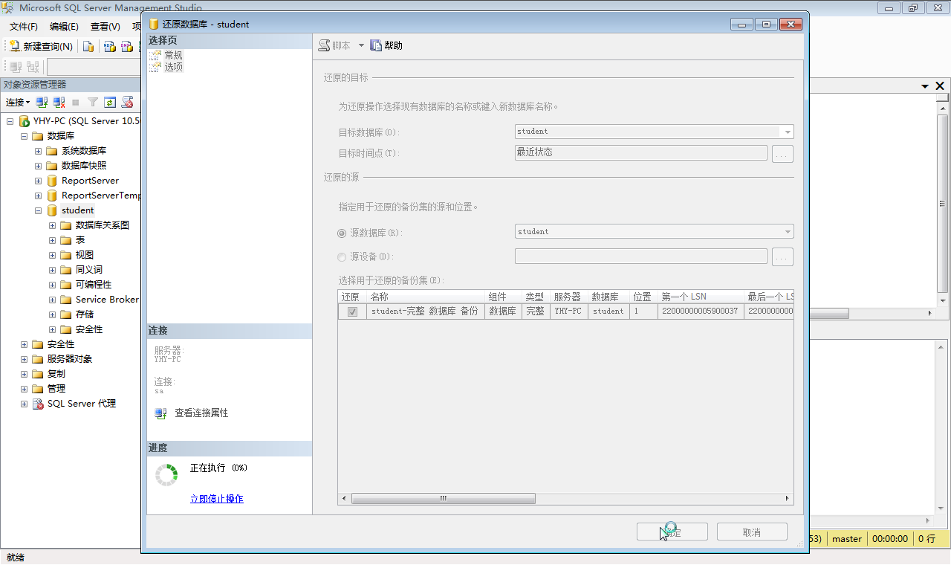Click the Service Broker folder icon
The height and width of the screenshot is (565, 951).
66,300
